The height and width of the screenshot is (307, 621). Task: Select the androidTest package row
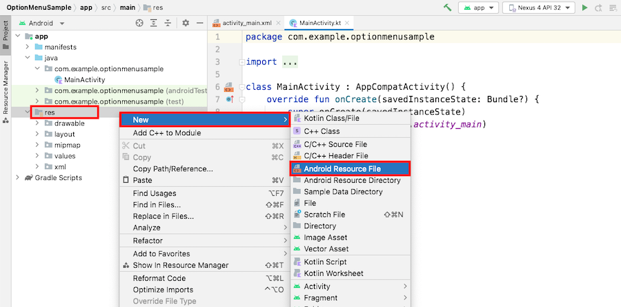pyautogui.click(x=109, y=90)
